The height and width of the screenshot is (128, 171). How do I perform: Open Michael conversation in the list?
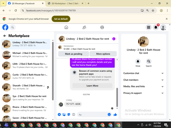coord(26,55)
